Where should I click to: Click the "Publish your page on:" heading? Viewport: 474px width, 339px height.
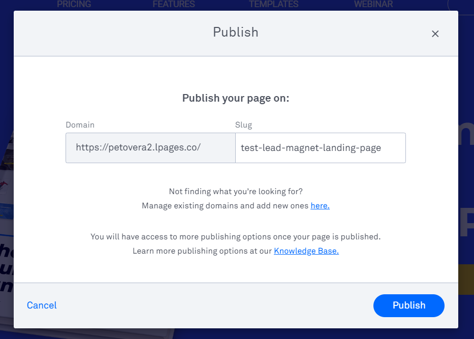(235, 98)
